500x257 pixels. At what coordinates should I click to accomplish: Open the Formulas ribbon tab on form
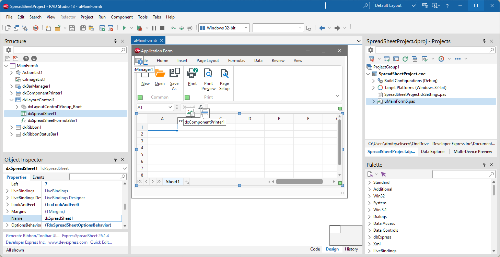point(236,61)
